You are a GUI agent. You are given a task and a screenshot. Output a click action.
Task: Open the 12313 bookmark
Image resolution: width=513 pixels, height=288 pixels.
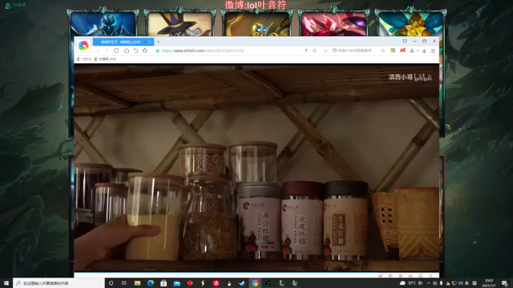tap(84, 59)
